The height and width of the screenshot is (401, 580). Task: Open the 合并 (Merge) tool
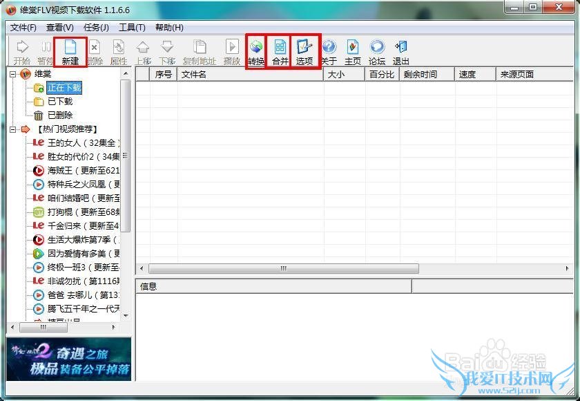280,53
